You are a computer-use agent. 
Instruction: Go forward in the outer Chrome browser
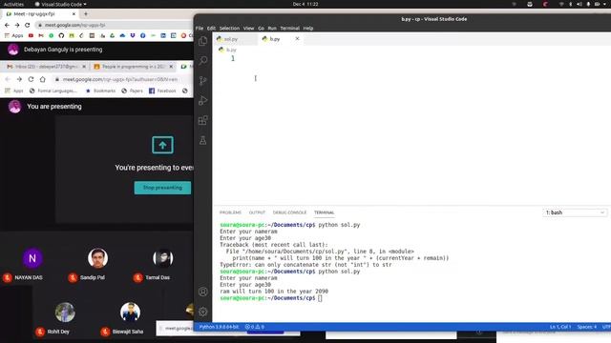point(17,25)
